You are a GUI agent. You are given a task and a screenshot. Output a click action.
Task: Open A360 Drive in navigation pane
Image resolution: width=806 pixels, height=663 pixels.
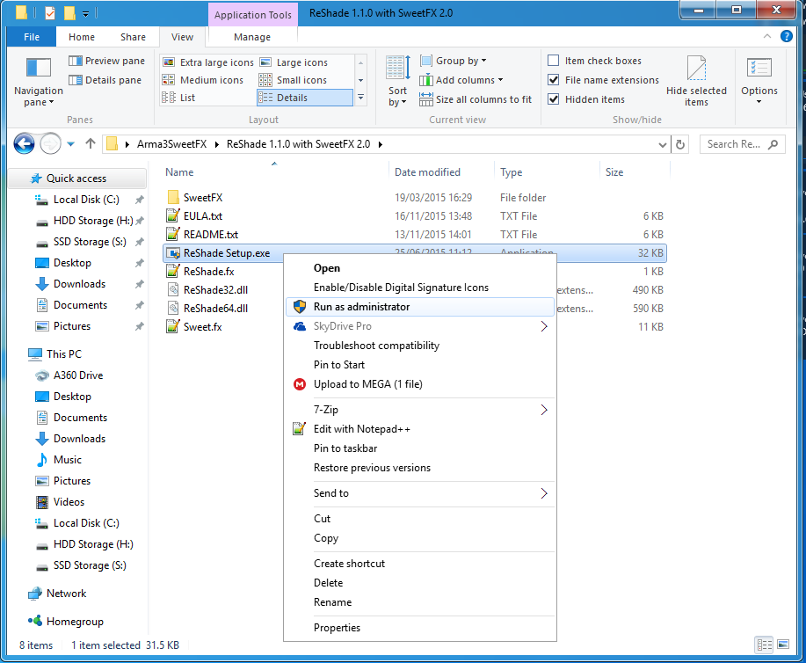tap(78, 375)
